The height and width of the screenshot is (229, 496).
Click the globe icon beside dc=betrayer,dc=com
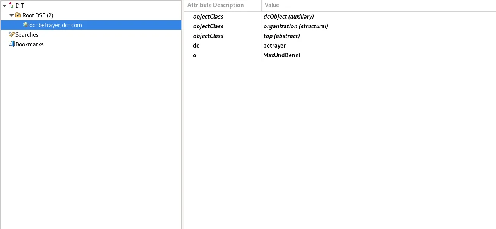pos(26,25)
